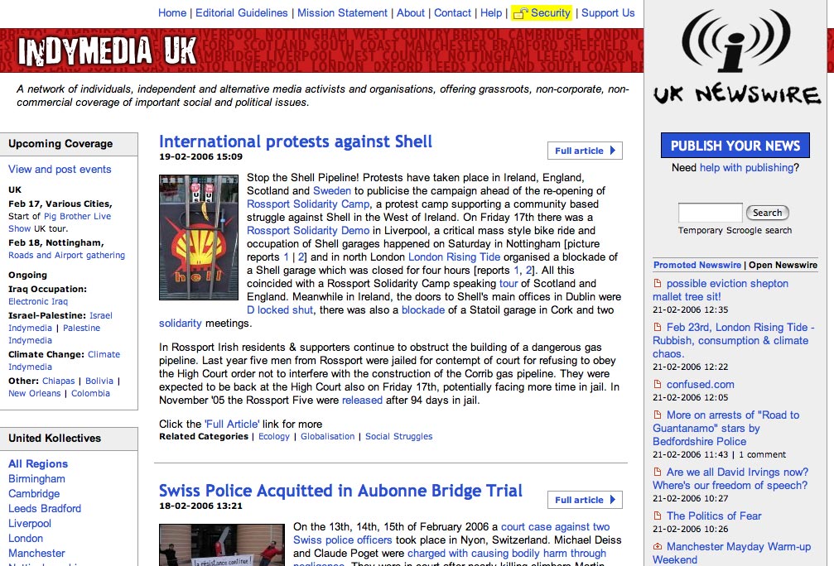Open the Mission Statement menu link

[342, 13]
